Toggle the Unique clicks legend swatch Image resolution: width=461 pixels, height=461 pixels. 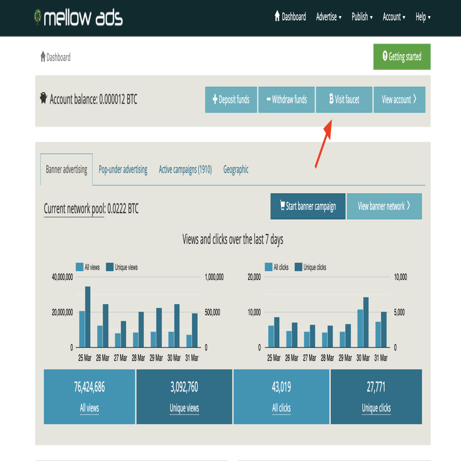298,267
